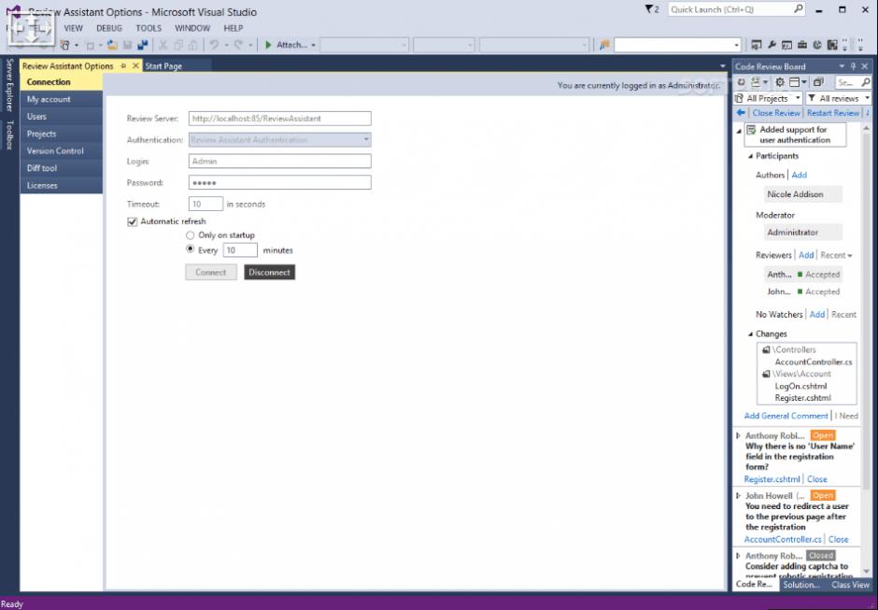This screenshot has width=878, height=610.
Task: Click the green Attach start arrow
Action: click(268, 45)
